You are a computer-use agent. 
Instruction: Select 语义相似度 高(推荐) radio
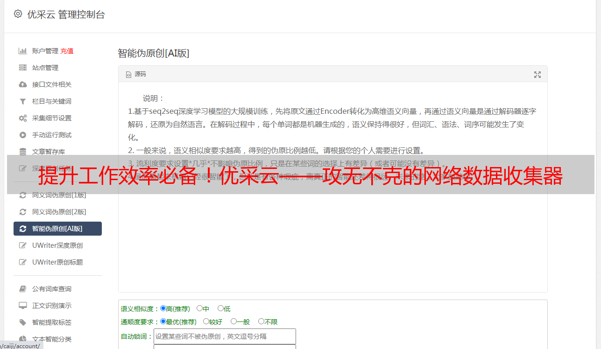(163, 308)
